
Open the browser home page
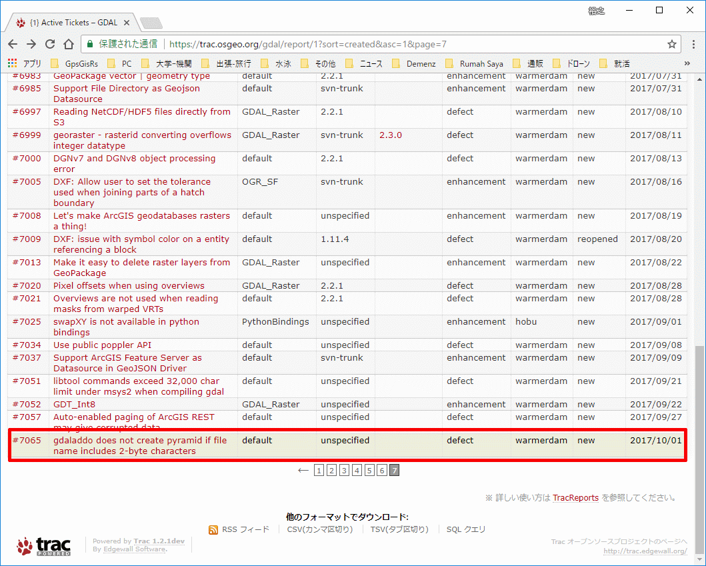[69, 44]
